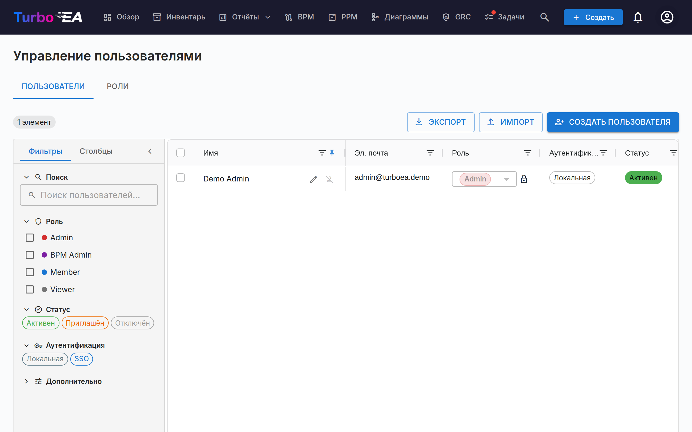Expand the Дополнительно section
The width and height of the screenshot is (692, 432).
[x=26, y=381]
